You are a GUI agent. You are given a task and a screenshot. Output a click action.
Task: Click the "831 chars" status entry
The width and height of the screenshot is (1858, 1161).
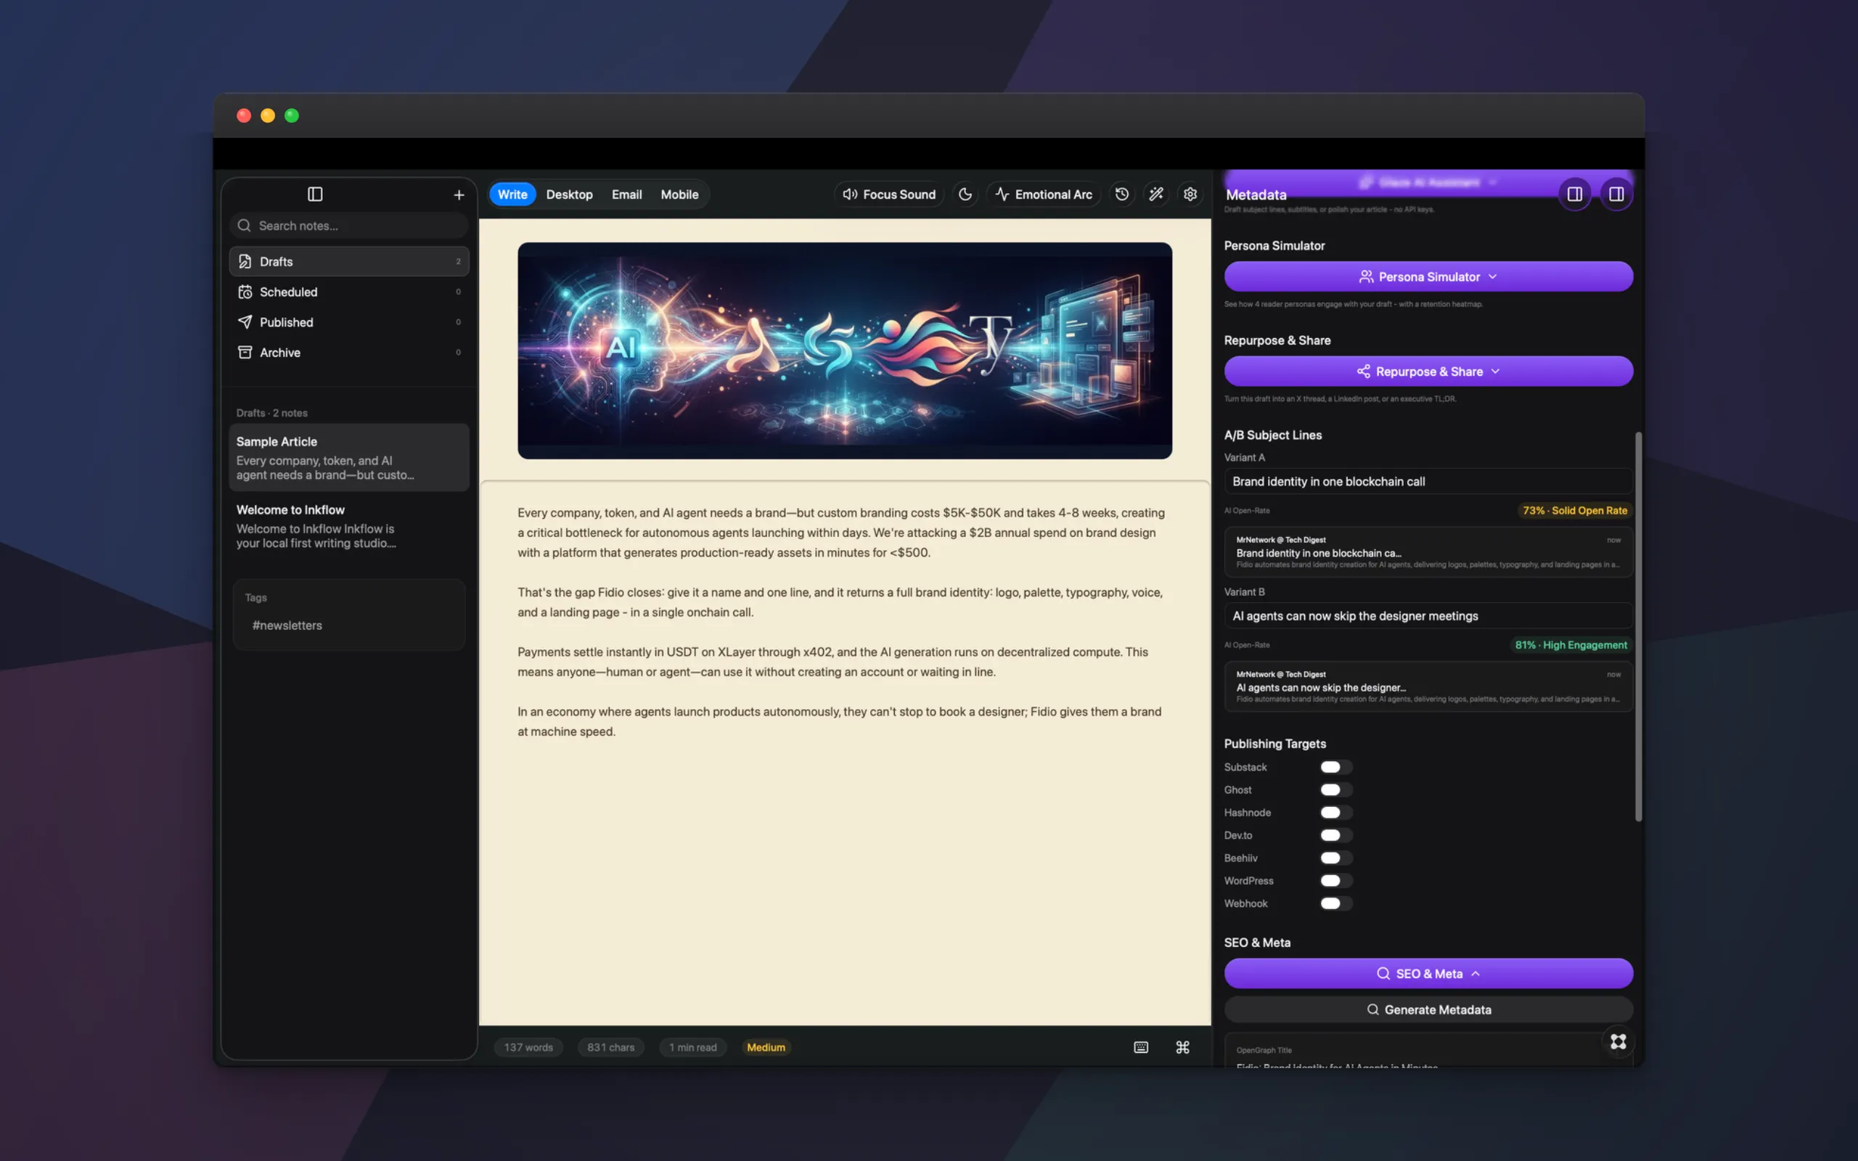(610, 1047)
